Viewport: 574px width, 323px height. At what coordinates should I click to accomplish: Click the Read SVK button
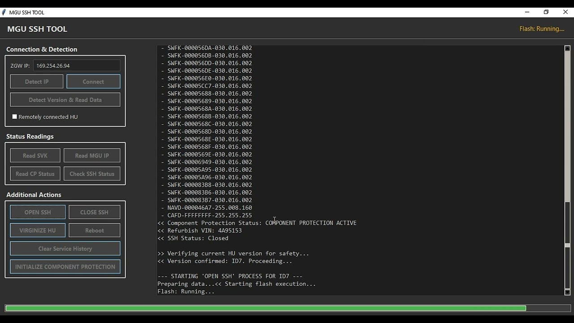click(x=35, y=156)
